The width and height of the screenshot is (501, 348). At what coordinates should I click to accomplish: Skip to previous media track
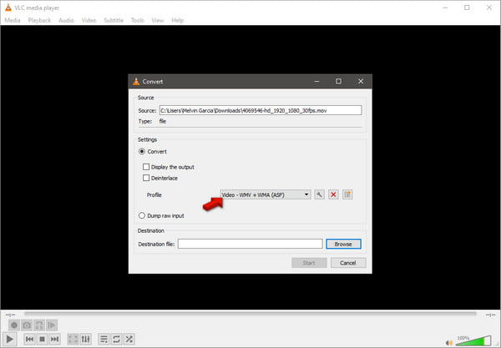(29, 339)
